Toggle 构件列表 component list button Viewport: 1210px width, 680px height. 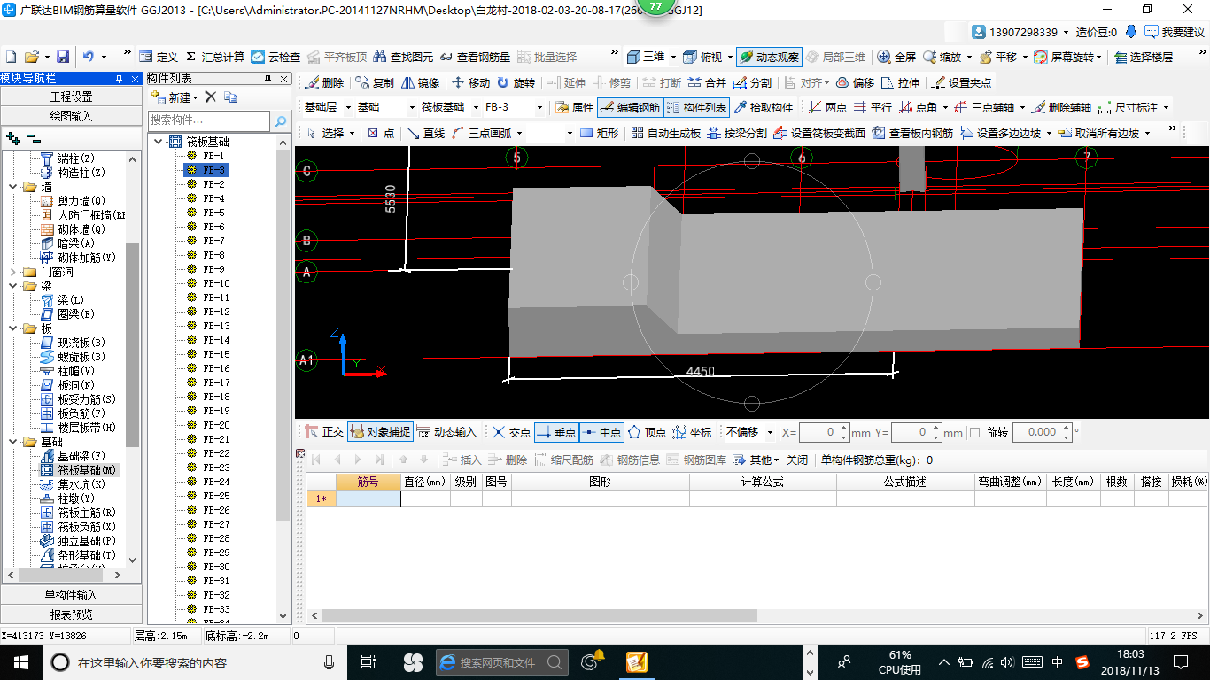click(696, 107)
